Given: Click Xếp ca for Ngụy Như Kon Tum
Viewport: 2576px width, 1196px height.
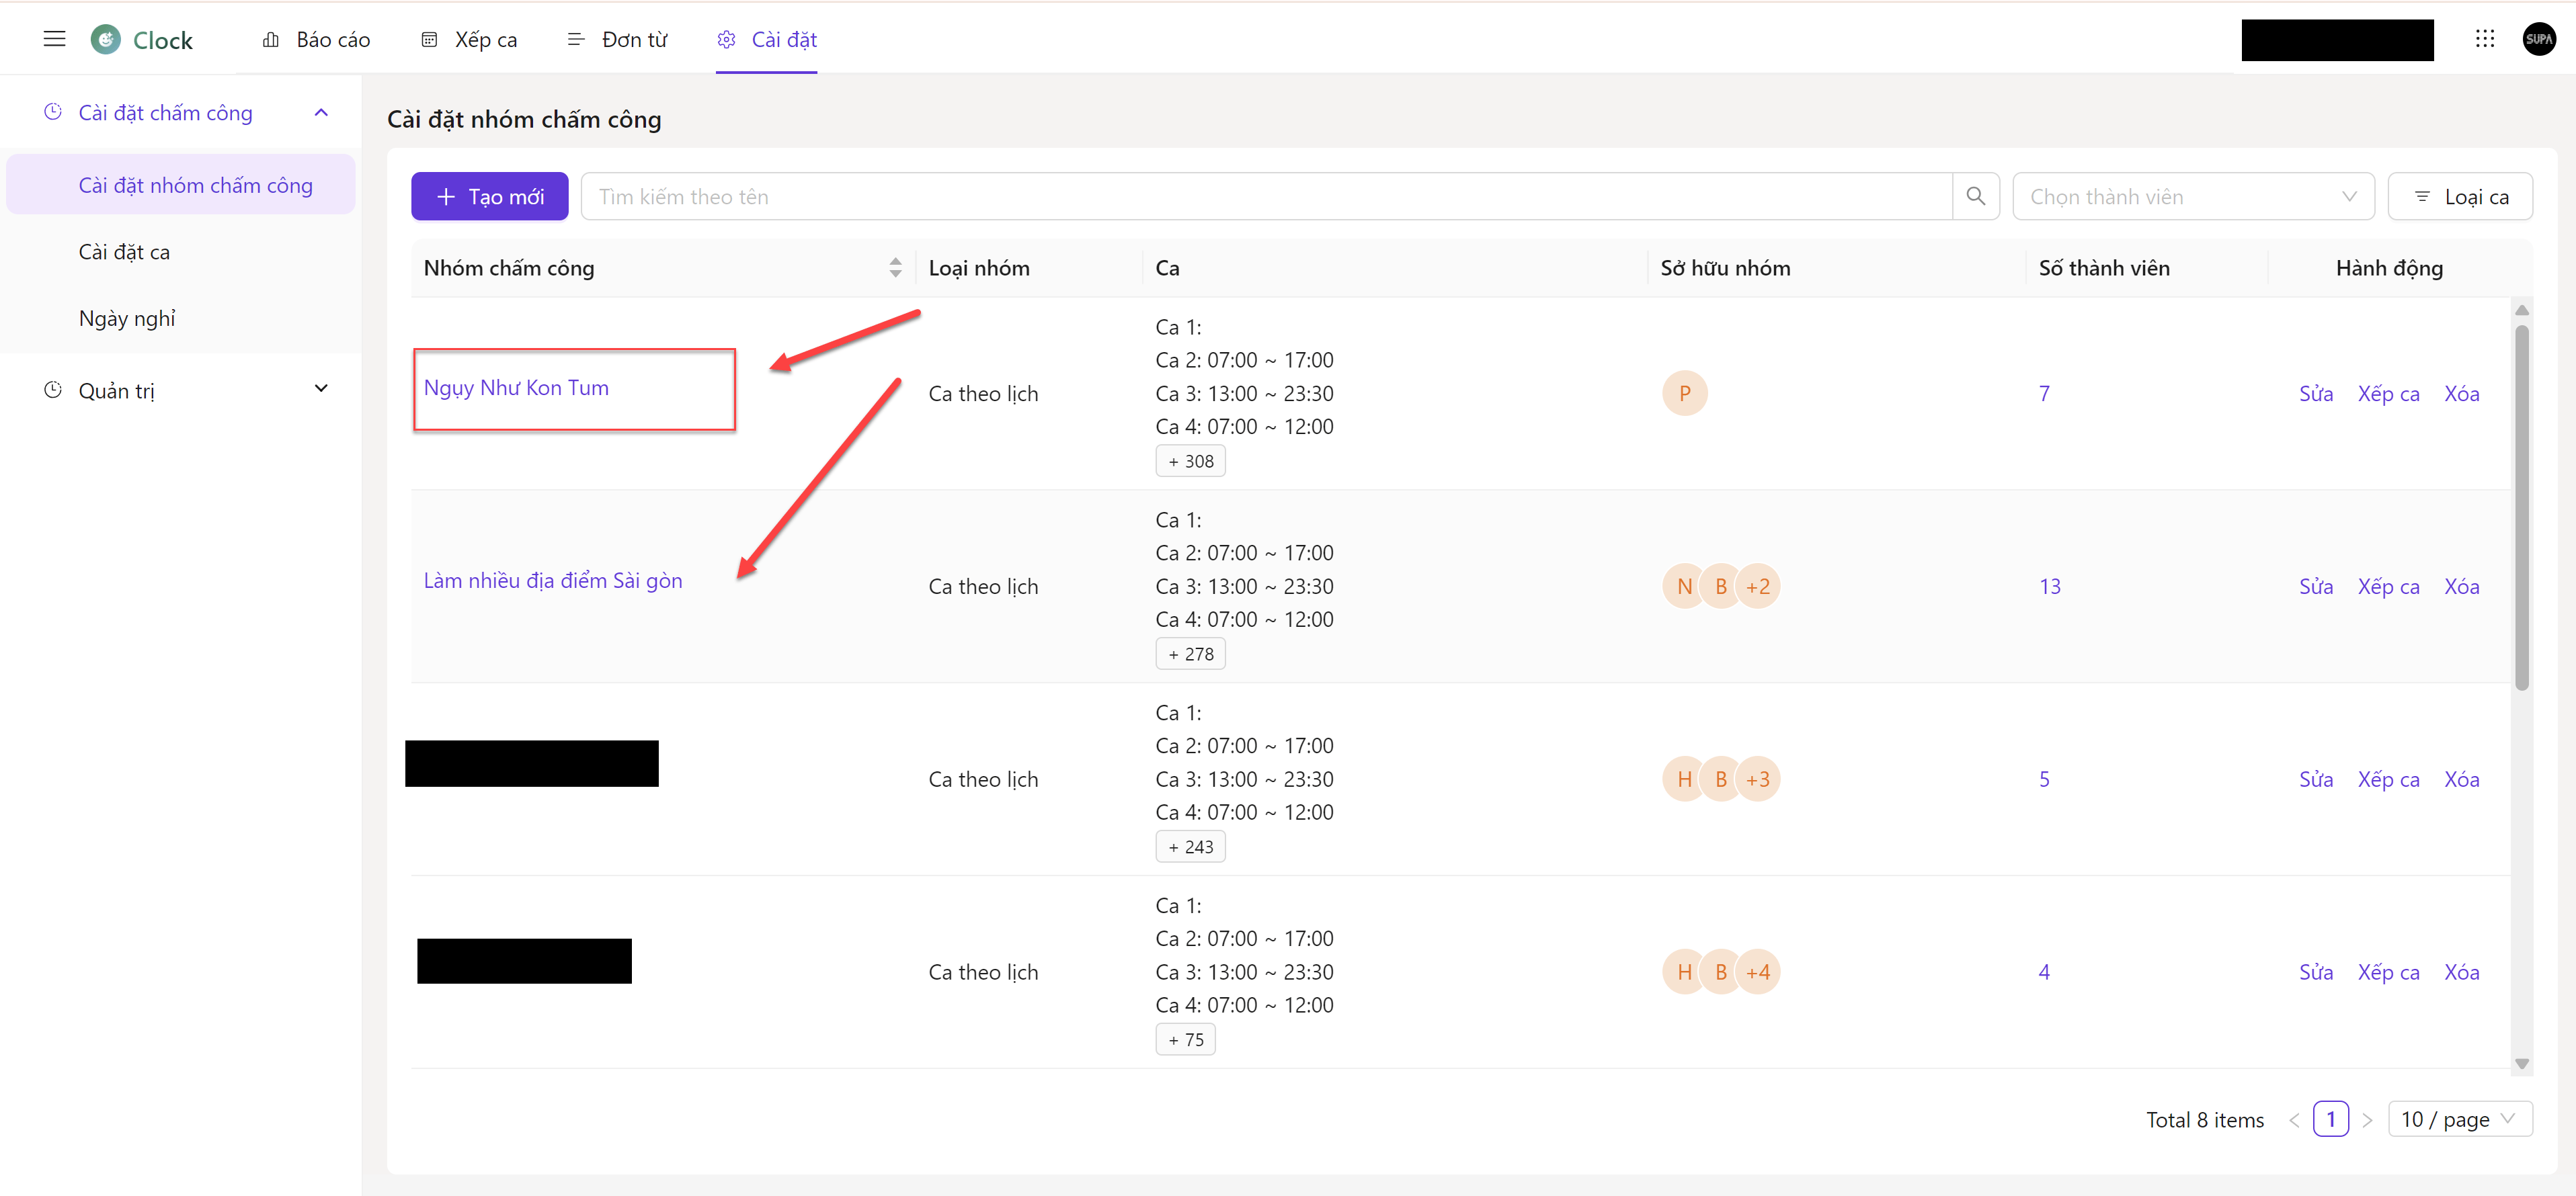Looking at the screenshot, I should (x=2388, y=394).
